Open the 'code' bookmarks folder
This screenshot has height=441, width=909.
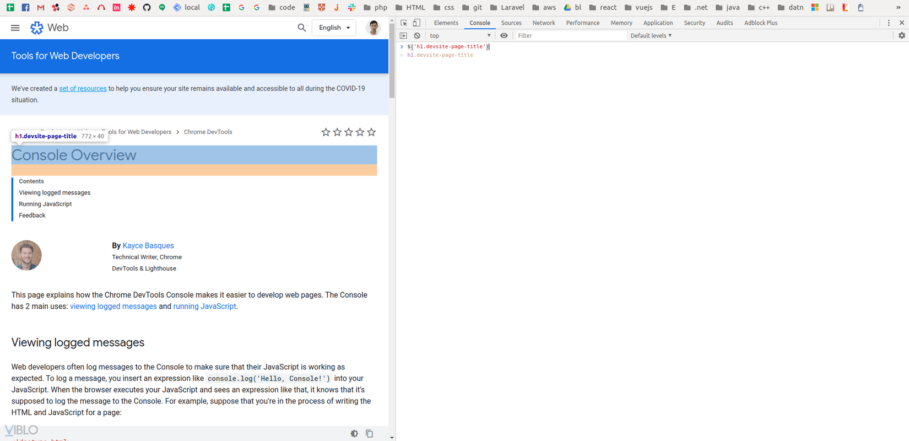tap(282, 8)
